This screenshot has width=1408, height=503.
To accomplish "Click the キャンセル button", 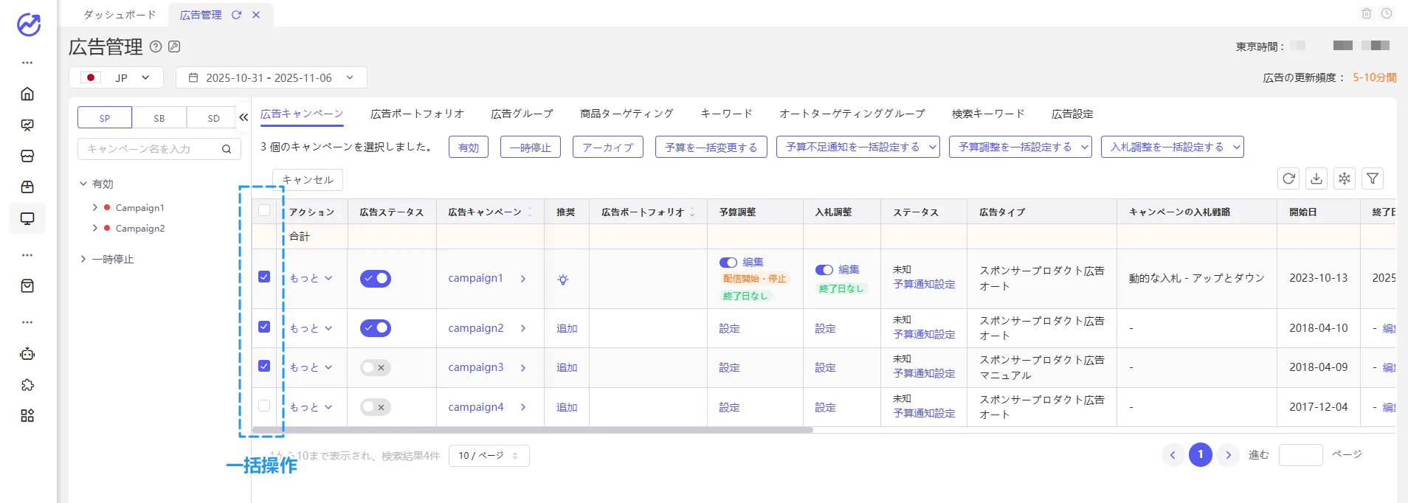I will point(308,179).
